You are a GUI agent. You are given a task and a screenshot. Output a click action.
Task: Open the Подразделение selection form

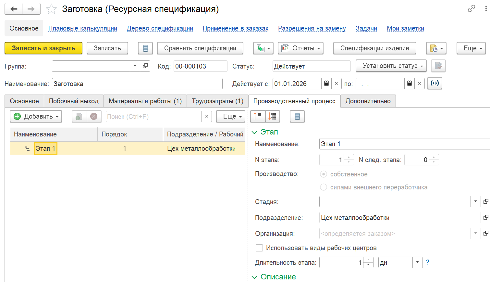tap(485, 217)
